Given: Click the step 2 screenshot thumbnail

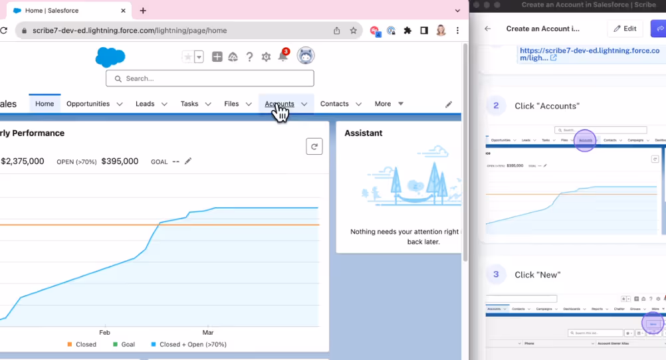Looking at the screenshot, I should [x=576, y=179].
